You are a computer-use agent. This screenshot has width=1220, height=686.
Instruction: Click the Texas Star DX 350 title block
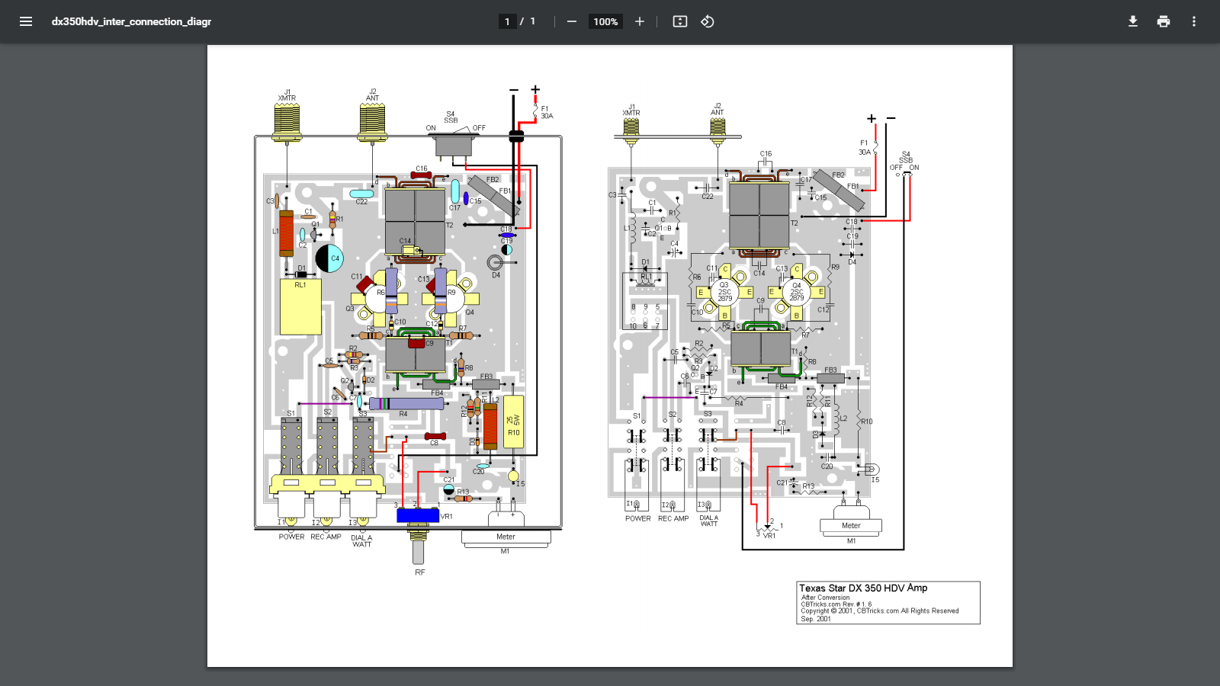(864, 588)
